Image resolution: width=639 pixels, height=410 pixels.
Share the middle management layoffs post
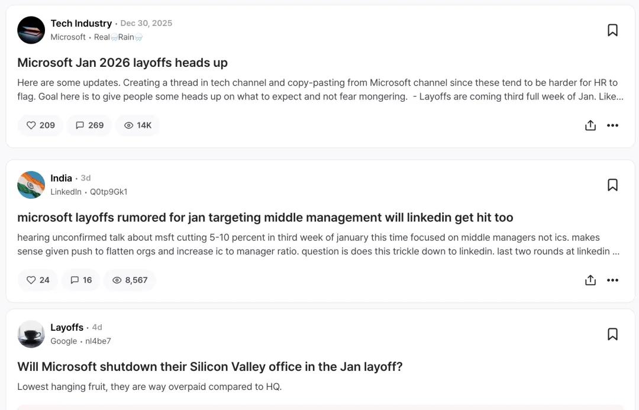[590, 280]
